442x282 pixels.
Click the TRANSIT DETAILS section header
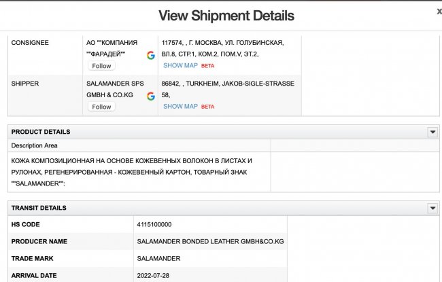pyautogui.click(x=39, y=208)
